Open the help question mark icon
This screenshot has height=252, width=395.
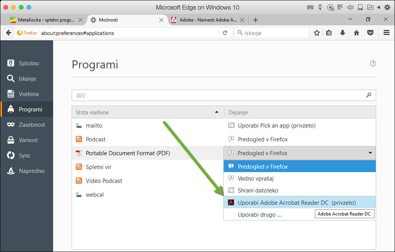[373, 63]
